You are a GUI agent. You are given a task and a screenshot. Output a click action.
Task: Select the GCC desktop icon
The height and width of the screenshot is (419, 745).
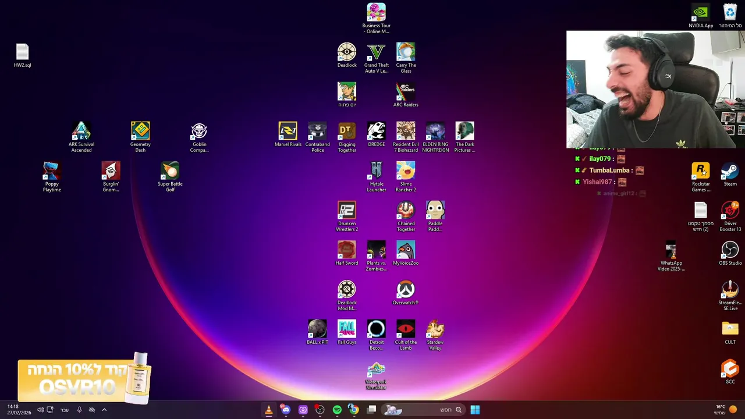(730, 372)
